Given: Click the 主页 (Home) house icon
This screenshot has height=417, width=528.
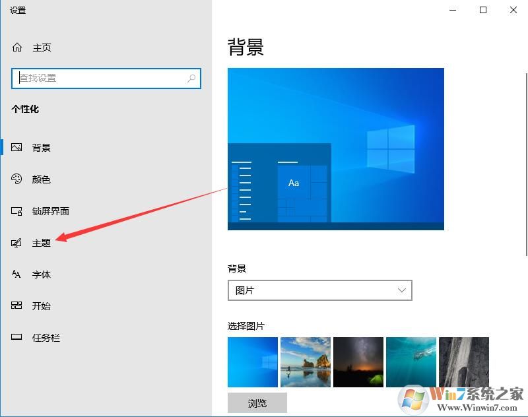Looking at the screenshot, I should (x=16, y=47).
